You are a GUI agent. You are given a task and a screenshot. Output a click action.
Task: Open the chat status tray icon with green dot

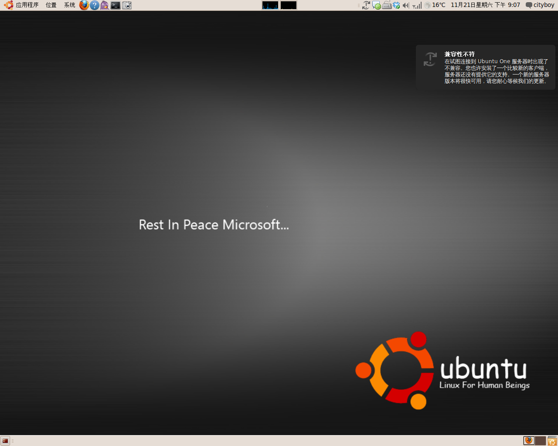coord(377,5)
